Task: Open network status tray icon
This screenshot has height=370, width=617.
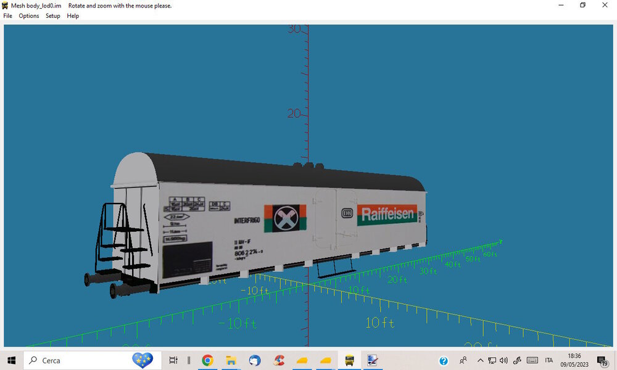Action: pyautogui.click(x=492, y=360)
